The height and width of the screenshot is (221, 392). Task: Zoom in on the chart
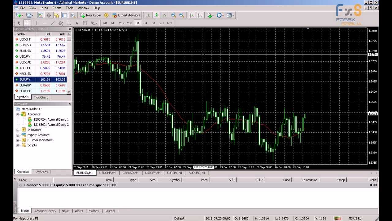coord(174,15)
